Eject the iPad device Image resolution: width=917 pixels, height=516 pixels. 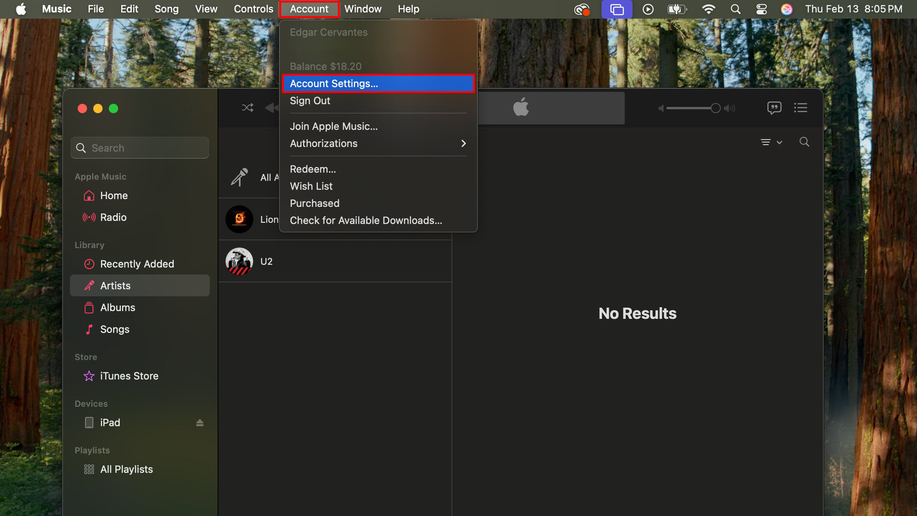(x=200, y=423)
